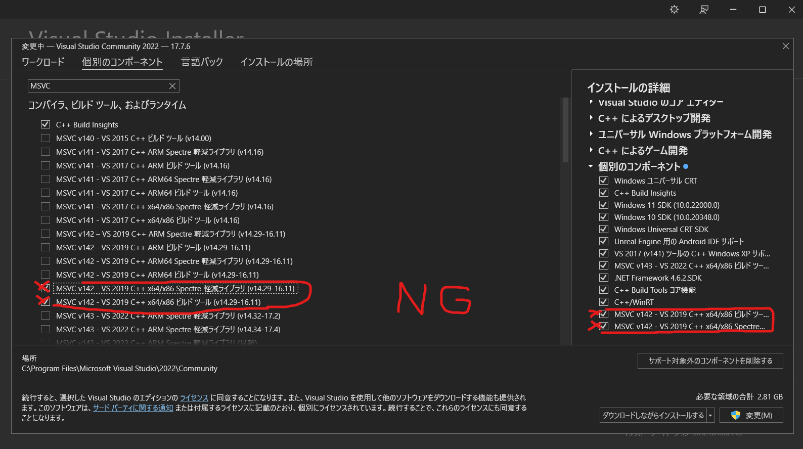This screenshot has height=449, width=803.
Task: Clear the MSVC search box text
Action: 172,86
